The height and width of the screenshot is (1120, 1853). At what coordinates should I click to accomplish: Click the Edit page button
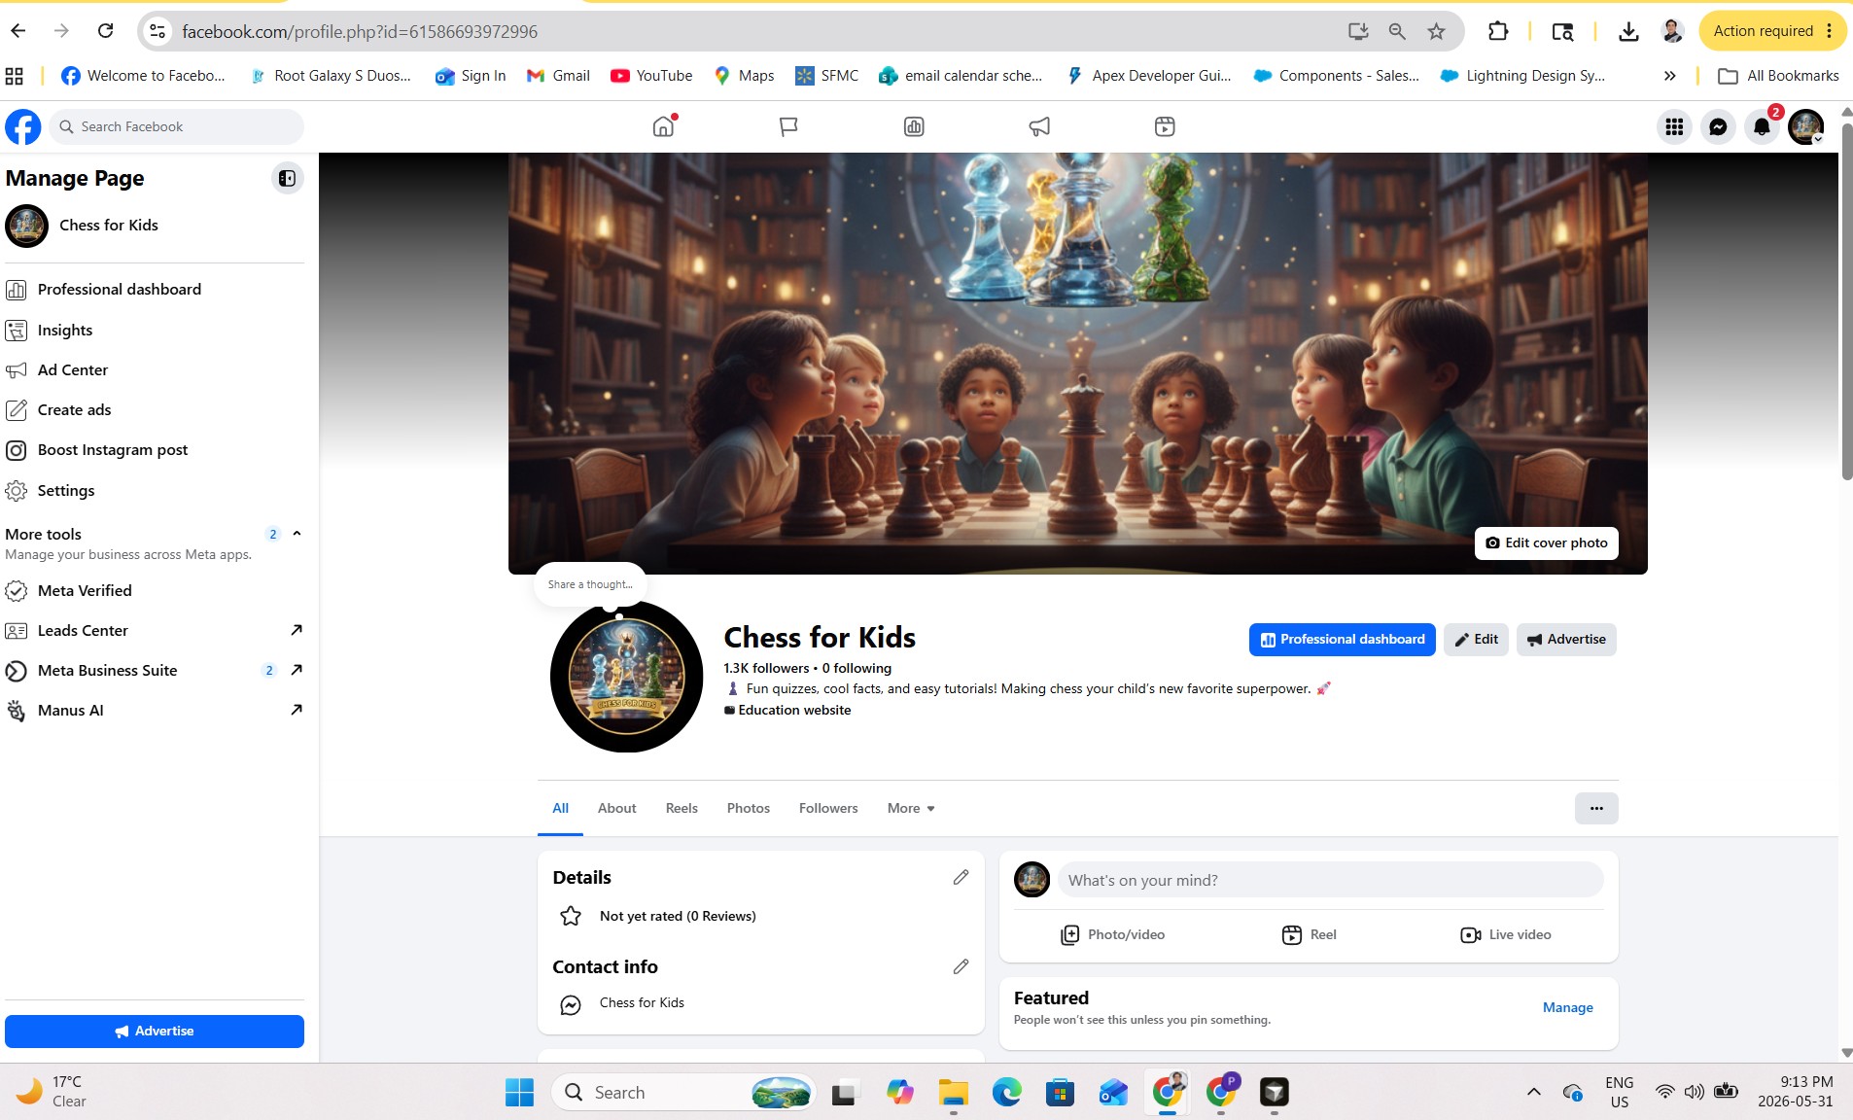[x=1476, y=639]
